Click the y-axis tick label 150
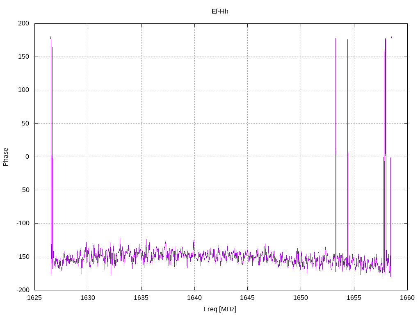Viewport: 420px width, 315px height. (23, 57)
